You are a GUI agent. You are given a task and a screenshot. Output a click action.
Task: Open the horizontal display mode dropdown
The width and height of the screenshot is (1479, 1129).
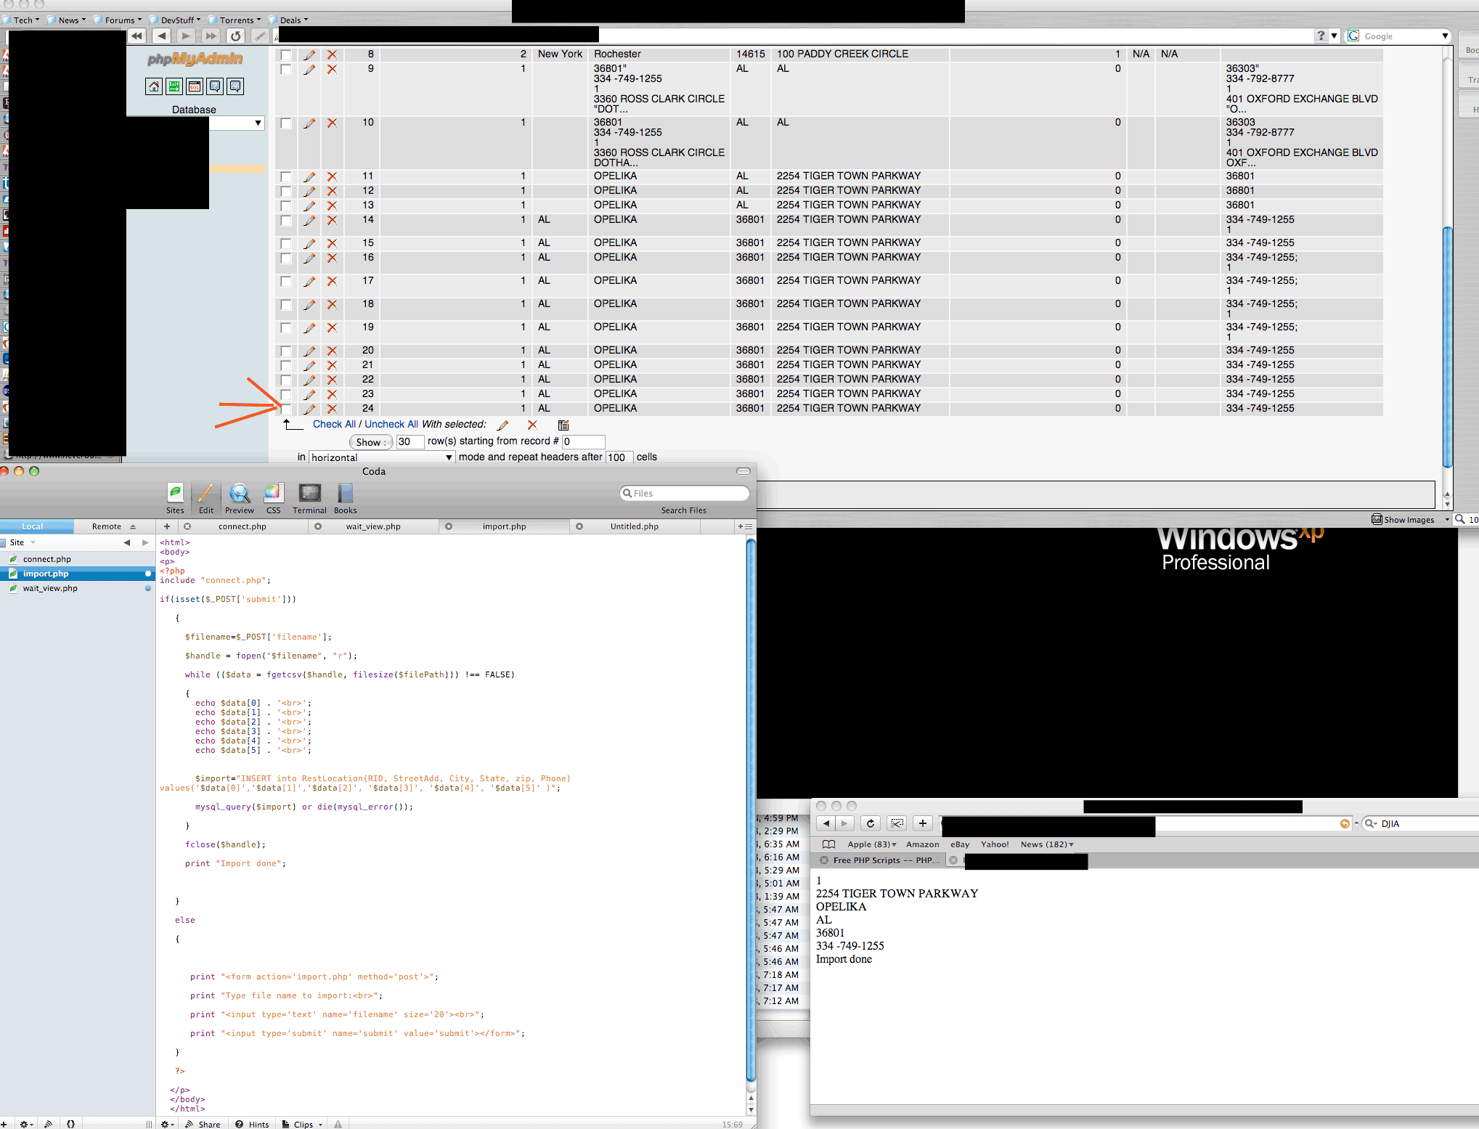[x=382, y=457]
